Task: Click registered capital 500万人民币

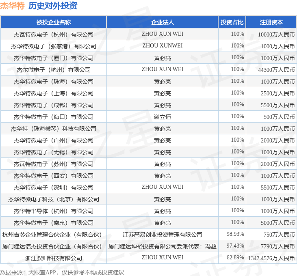Action: (279, 117)
